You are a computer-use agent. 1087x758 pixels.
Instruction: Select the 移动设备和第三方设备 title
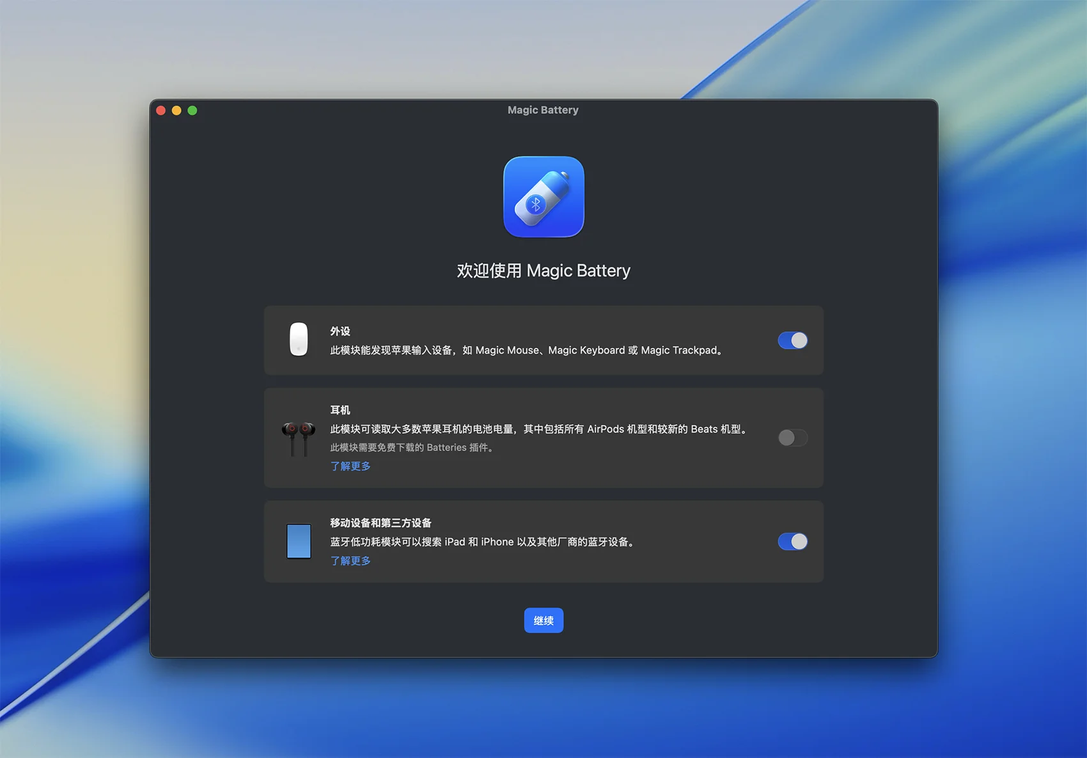coord(380,523)
